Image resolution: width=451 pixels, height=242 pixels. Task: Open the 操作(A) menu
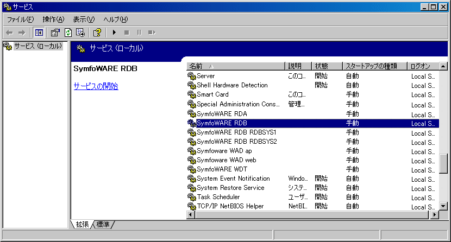point(53,20)
